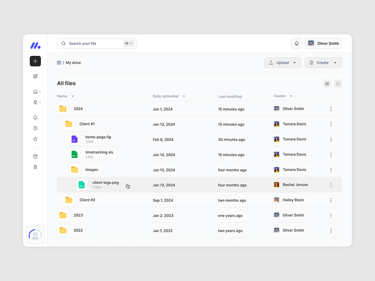The width and height of the screenshot is (375, 281).
Task: Switch to list view
Action: point(327,84)
